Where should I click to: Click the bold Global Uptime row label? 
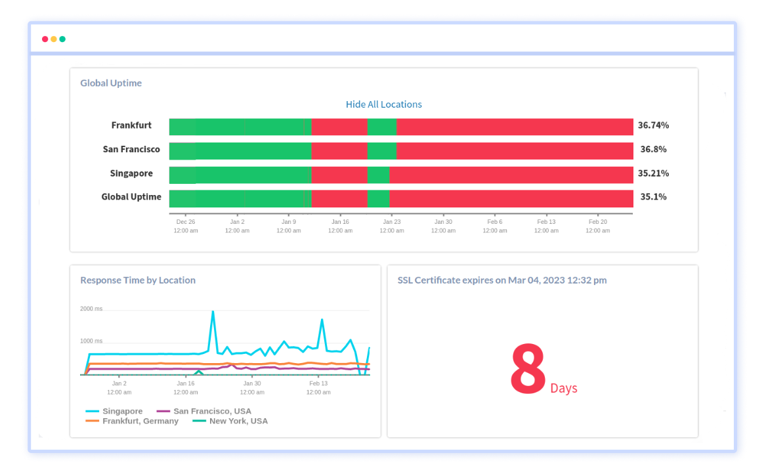click(x=131, y=197)
